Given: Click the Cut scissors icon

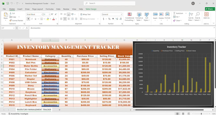Looking at the screenshot, I should click(10, 13).
